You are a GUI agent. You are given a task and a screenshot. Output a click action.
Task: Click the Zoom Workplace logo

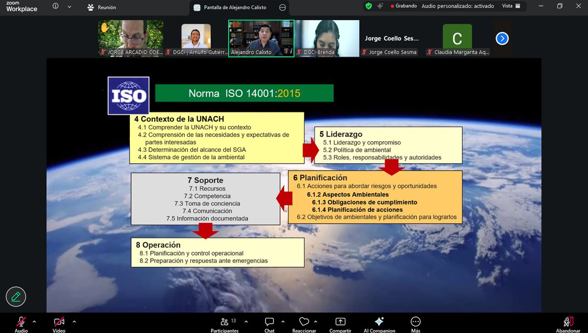22,6
